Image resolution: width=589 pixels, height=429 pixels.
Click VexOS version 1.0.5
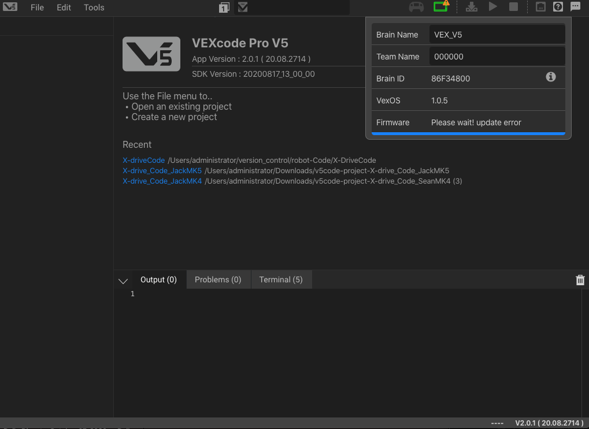439,100
